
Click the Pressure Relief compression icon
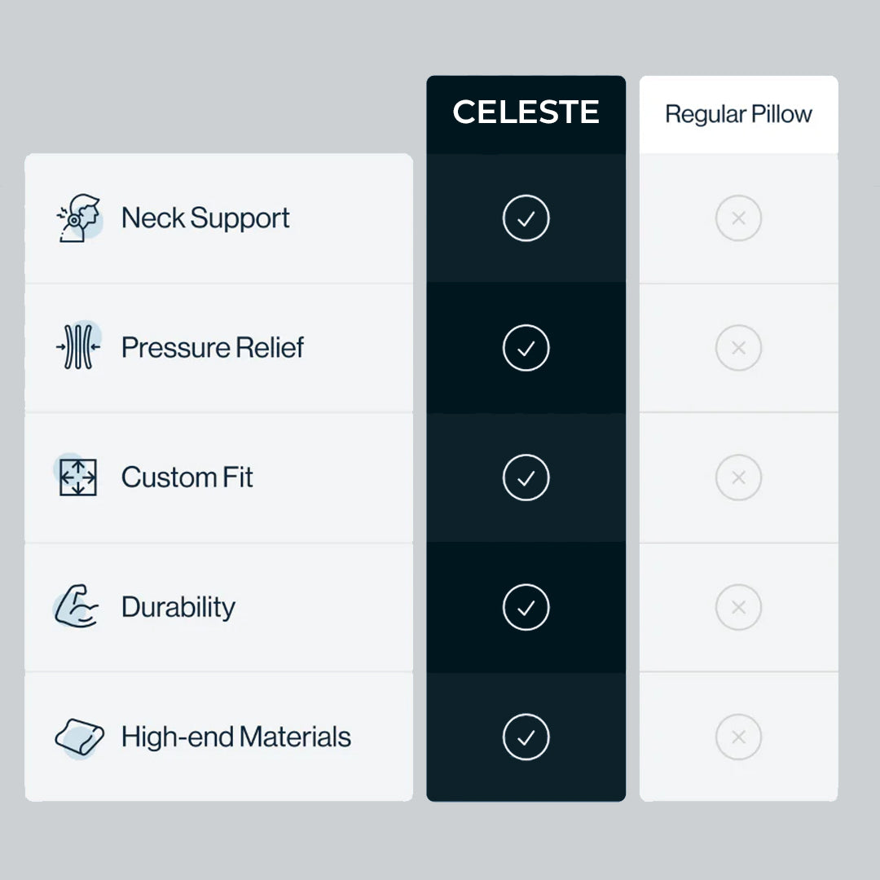79,347
